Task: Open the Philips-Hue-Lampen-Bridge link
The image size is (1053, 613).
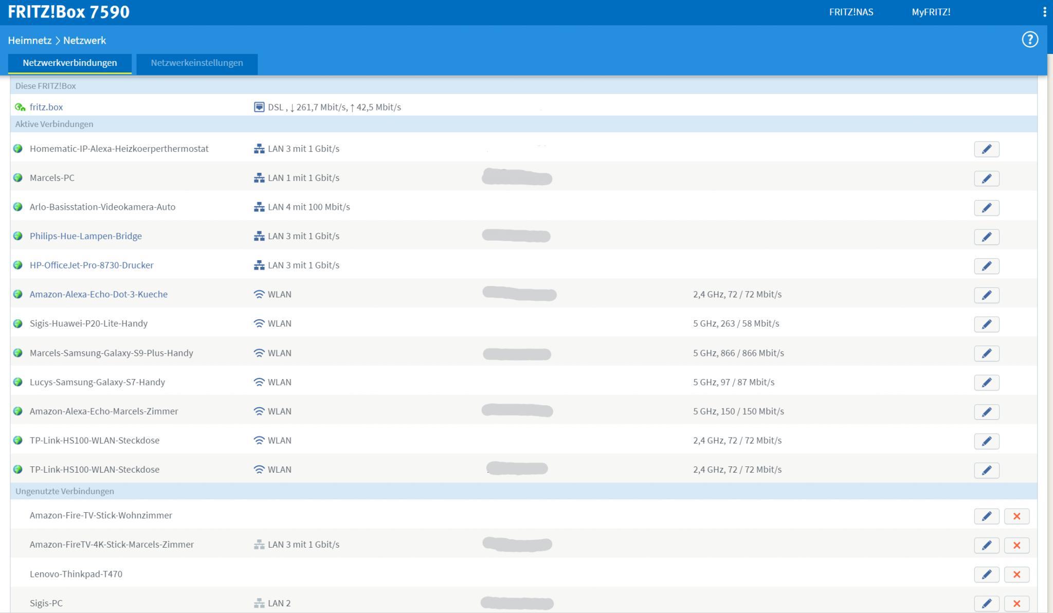Action: (x=86, y=236)
